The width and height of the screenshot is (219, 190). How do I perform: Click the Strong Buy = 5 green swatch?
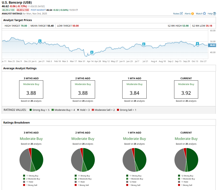coord(30,110)
